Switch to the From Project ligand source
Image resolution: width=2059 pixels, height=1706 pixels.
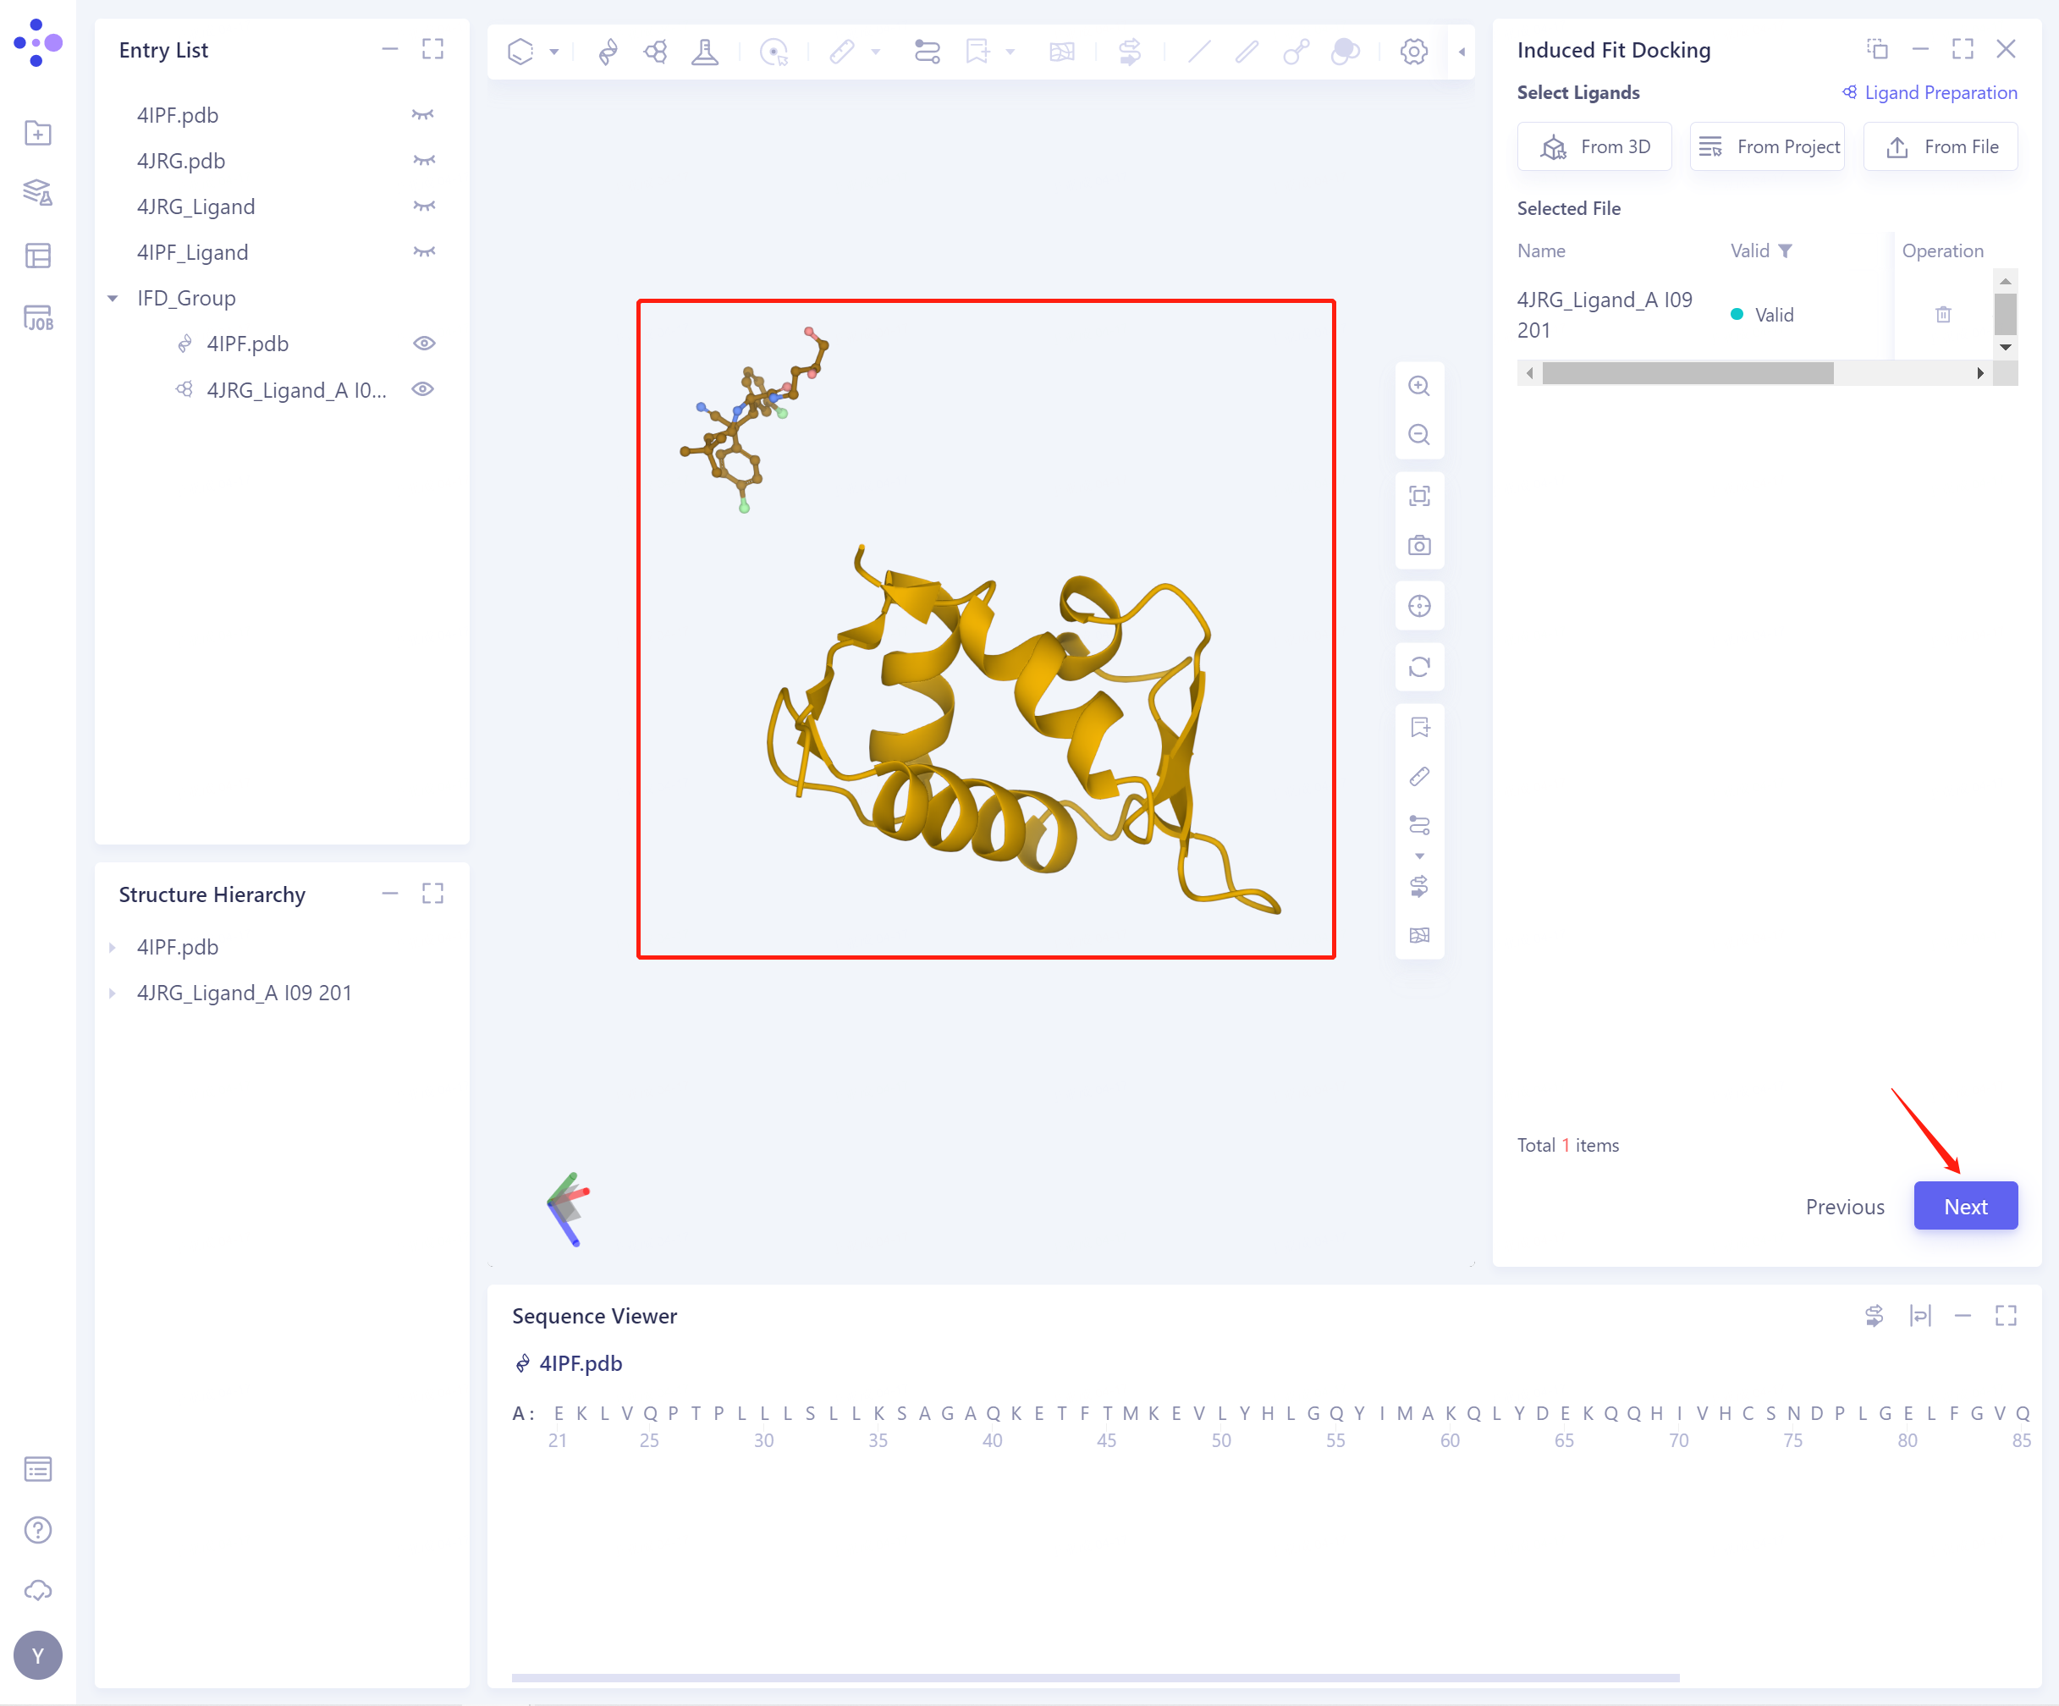click(x=1767, y=146)
